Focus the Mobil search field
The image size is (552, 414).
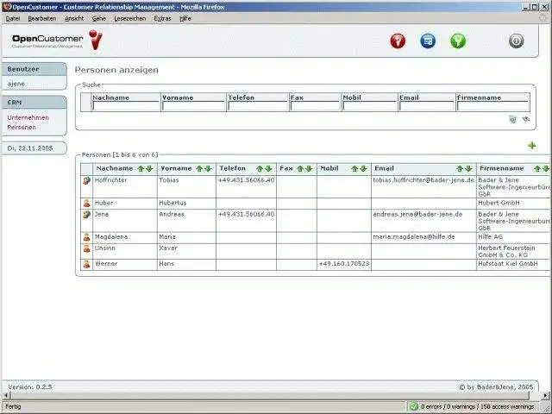point(369,106)
